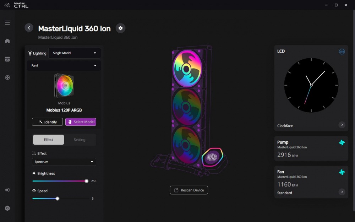The height and width of the screenshot is (222, 355).
Task: Go back using the arrow button
Action: coord(29,28)
